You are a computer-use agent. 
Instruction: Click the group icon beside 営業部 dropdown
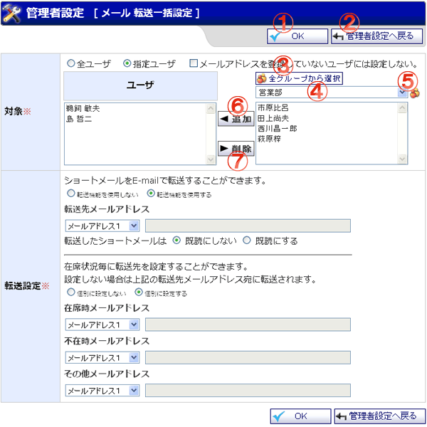click(x=414, y=93)
